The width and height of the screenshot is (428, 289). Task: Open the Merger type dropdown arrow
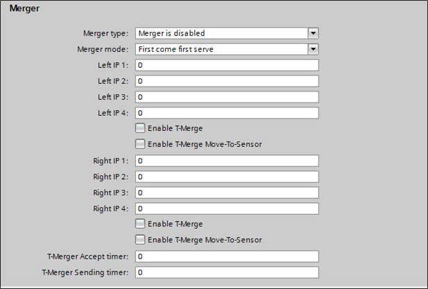[313, 33]
